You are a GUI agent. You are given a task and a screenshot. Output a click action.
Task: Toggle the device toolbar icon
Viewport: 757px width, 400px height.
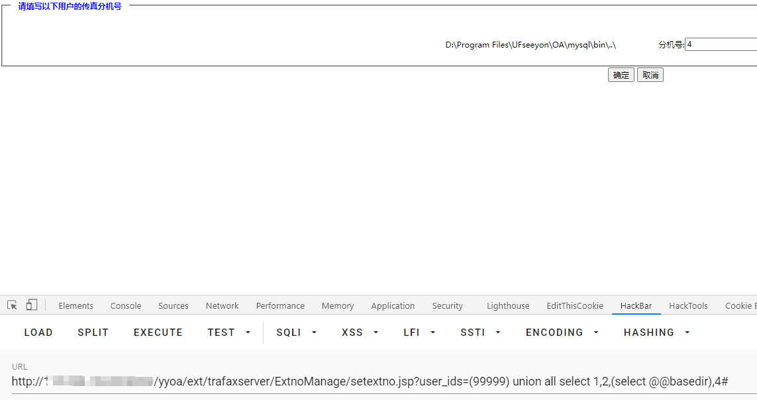click(x=32, y=305)
